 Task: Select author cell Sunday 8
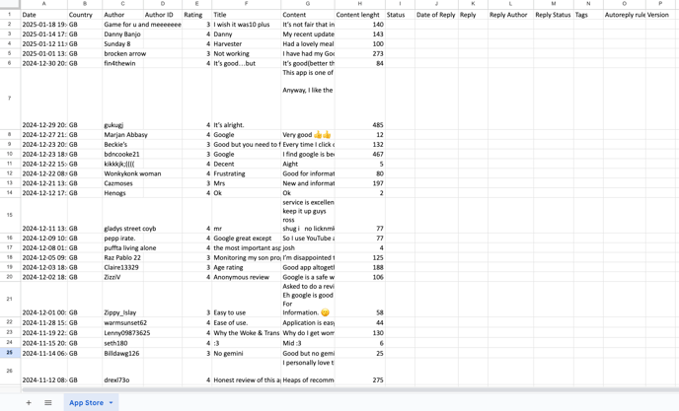122,43
